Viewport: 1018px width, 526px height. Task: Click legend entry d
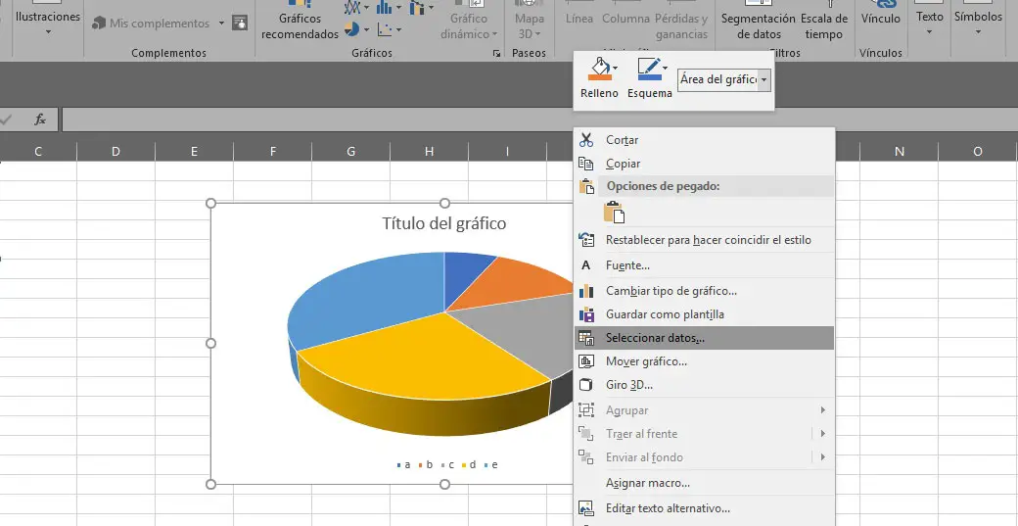[469, 464]
